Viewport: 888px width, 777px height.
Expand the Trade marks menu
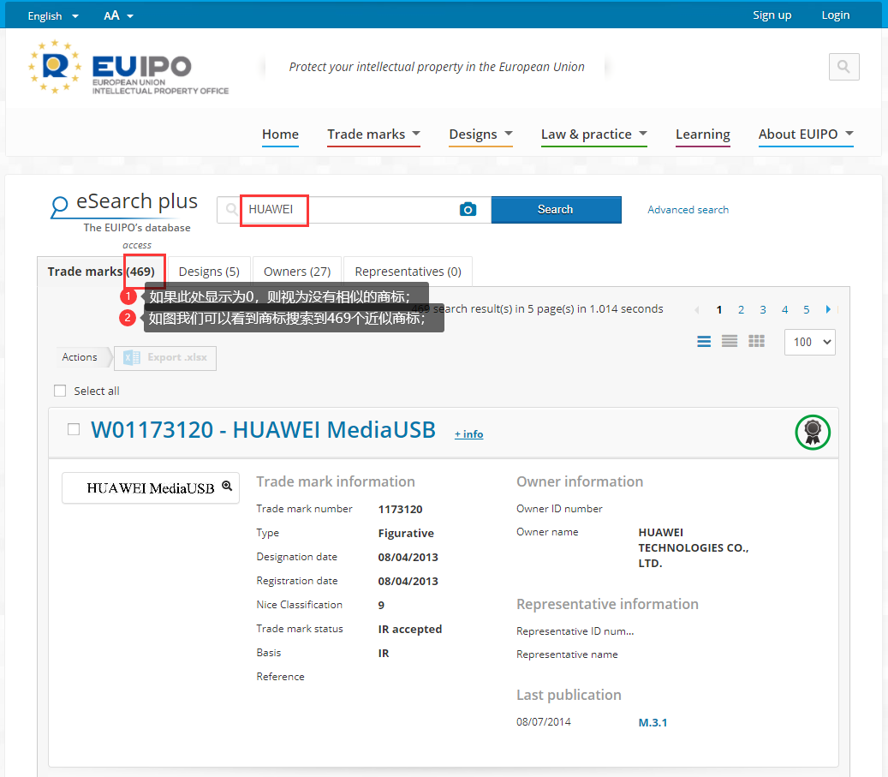(x=373, y=134)
